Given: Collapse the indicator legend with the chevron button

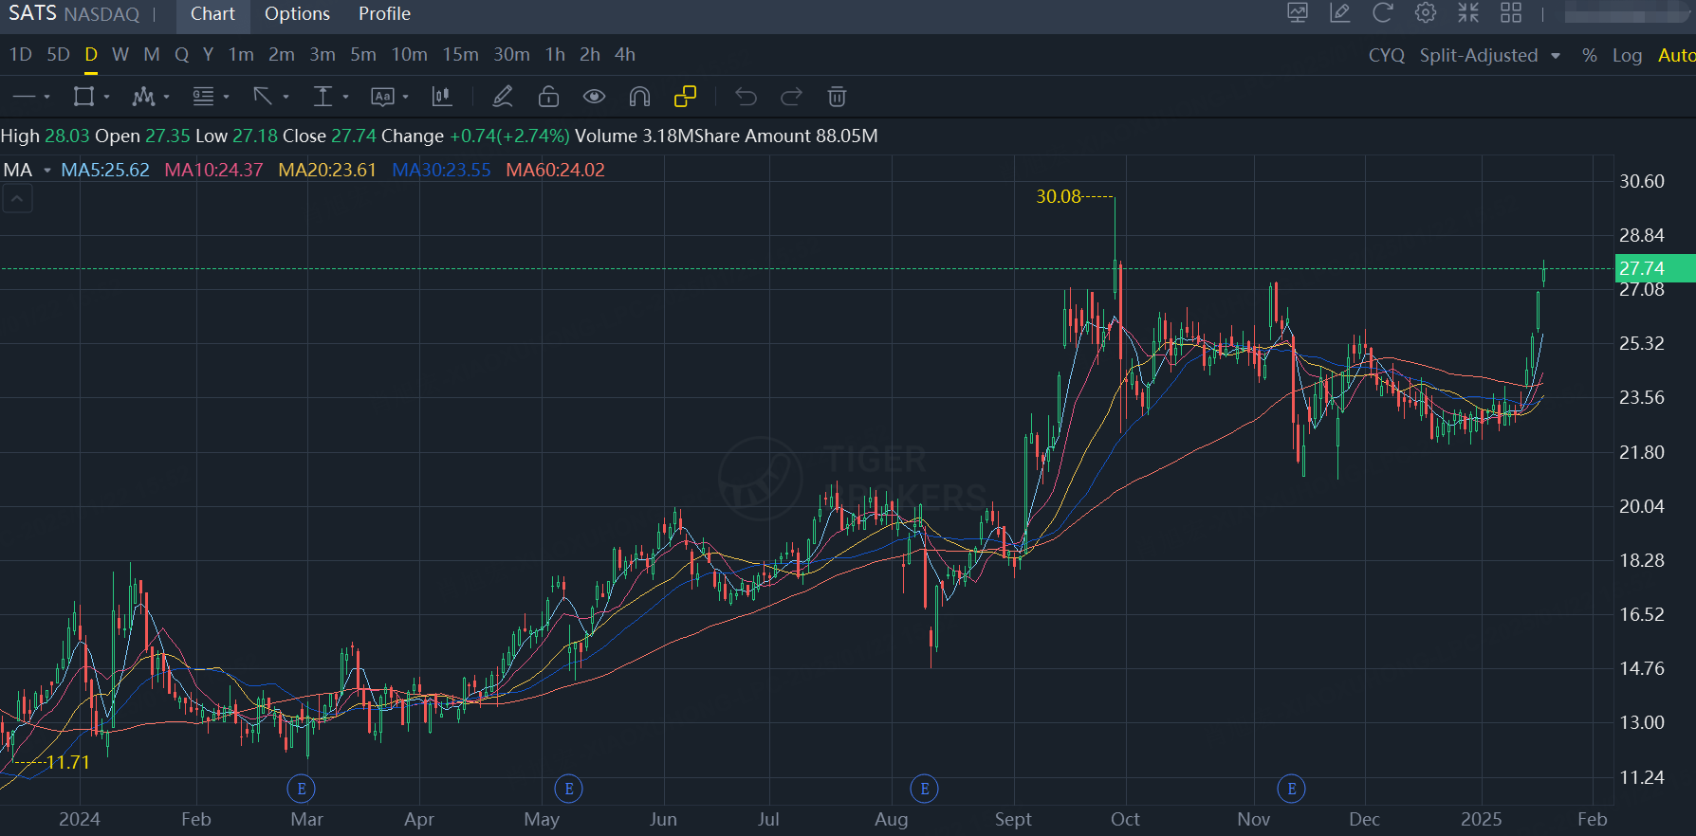Looking at the screenshot, I should tap(17, 199).
